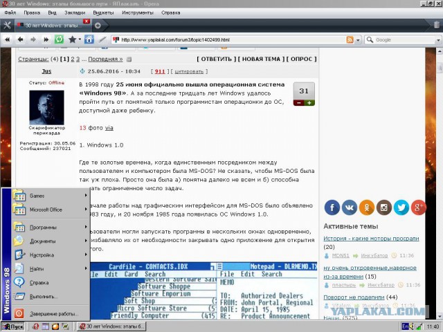Open the Вид menu
Image resolution: width=443 pixels, height=332 pixels.
coord(53,12)
